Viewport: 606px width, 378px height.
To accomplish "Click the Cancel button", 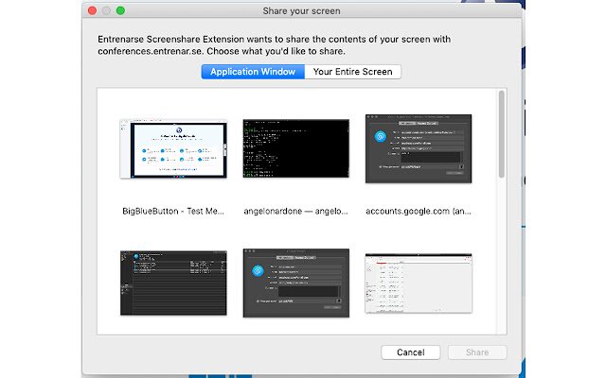I will click(x=410, y=352).
